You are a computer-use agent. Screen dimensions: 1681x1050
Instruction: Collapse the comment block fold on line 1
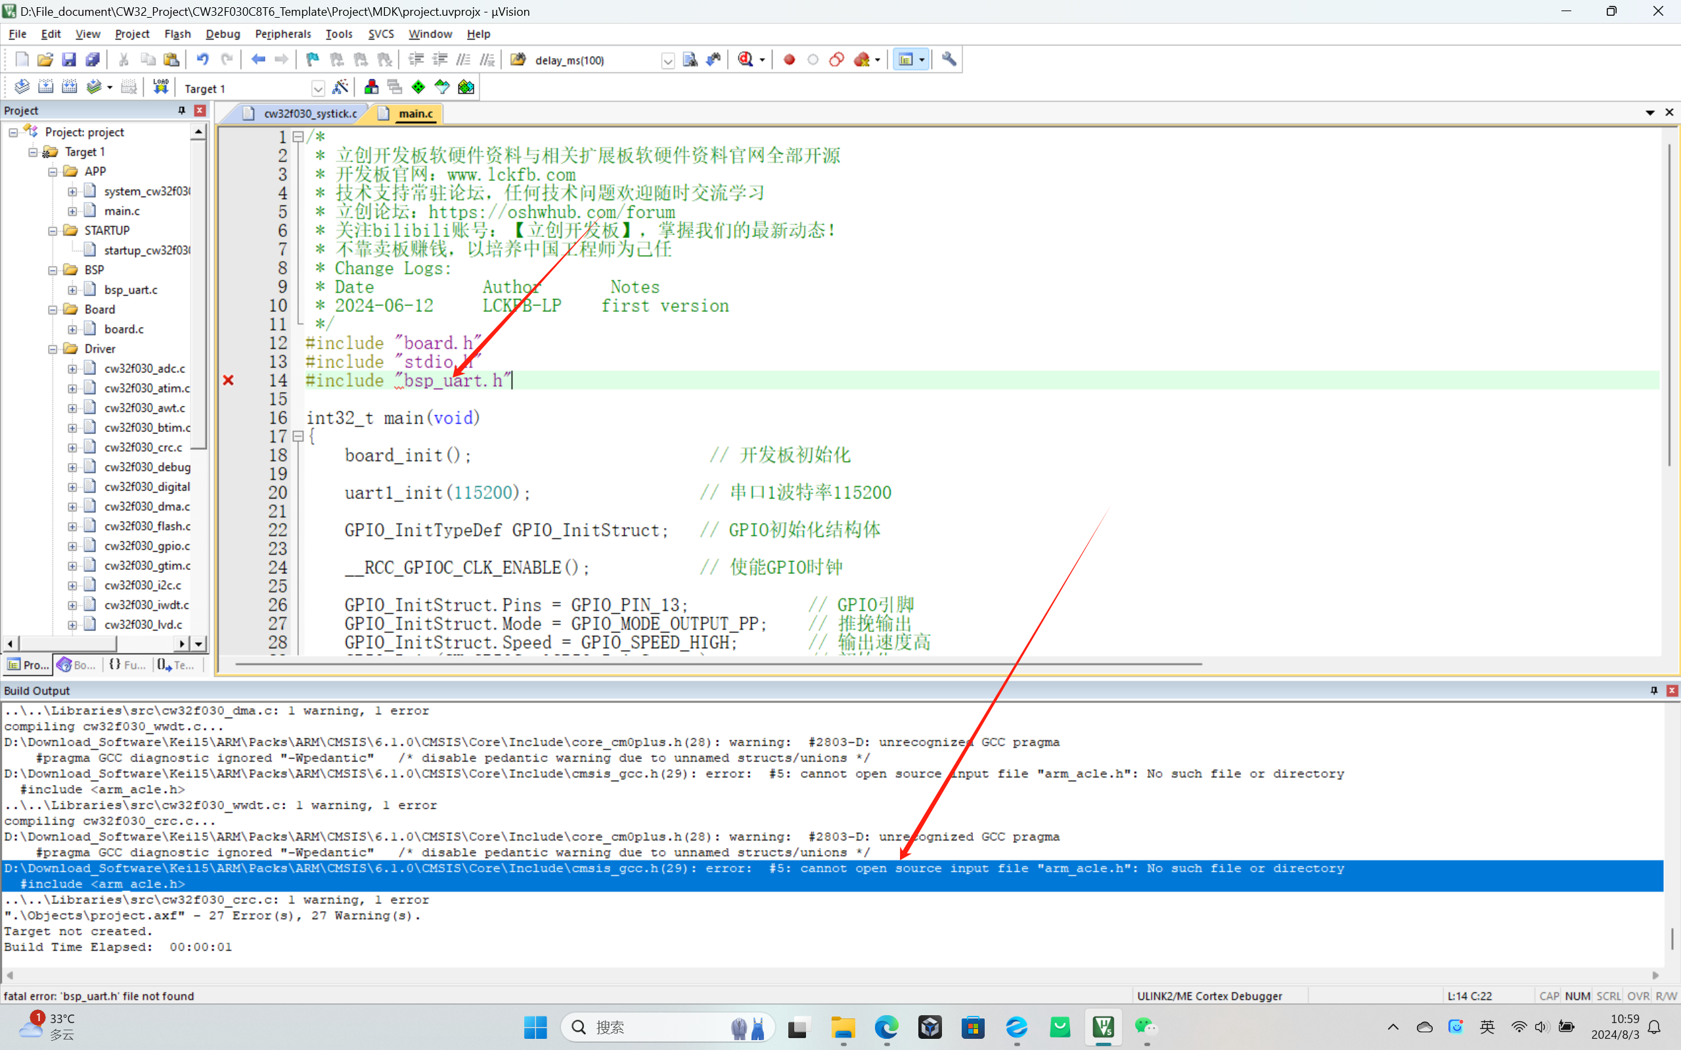coord(298,137)
